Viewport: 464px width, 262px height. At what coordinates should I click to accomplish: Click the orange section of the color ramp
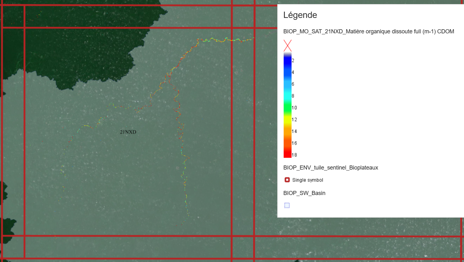pos(287,135)
